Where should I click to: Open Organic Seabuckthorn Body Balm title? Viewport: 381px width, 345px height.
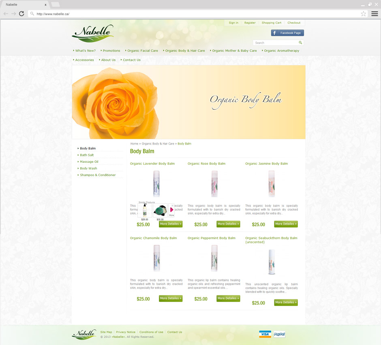tap(271, 240)
